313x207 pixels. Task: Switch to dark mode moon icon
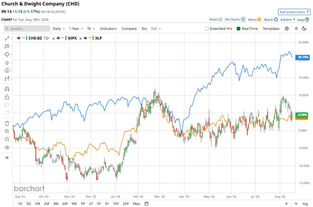point(304,29)
